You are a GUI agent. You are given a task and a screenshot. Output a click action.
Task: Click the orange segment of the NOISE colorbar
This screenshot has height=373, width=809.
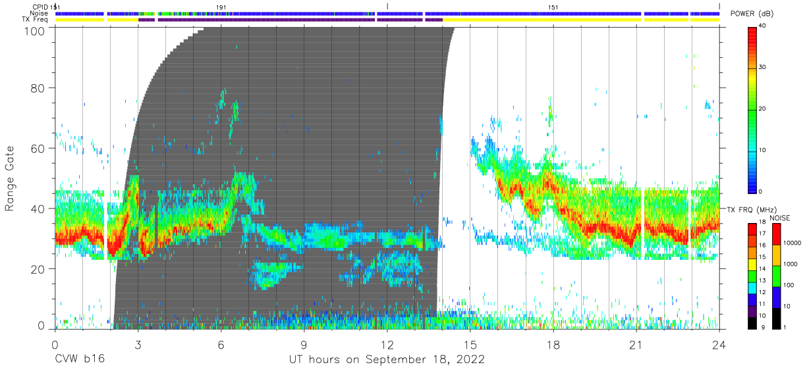(777, 255)
